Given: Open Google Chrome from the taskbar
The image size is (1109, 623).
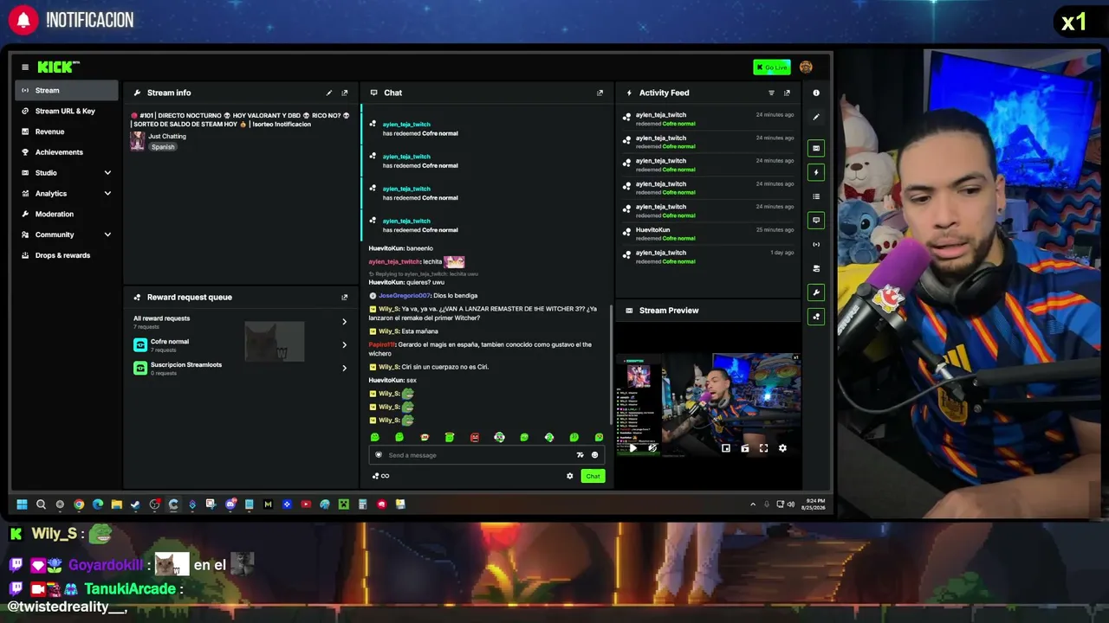Looking at the screenshot, I should tap(79, 504).
